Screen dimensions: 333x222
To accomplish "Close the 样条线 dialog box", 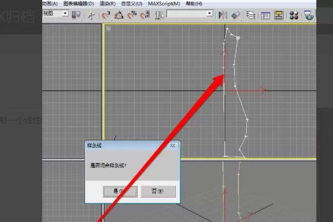I will 172,145.
